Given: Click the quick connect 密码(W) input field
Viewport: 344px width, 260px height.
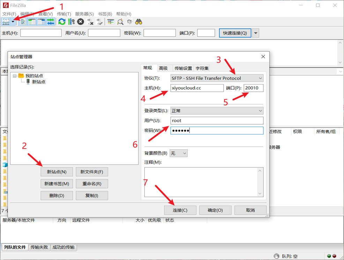Looking at the screenshot, I should coord(159,33).
